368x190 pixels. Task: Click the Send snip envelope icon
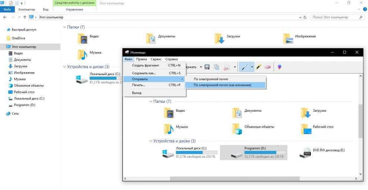pos(227,67)
